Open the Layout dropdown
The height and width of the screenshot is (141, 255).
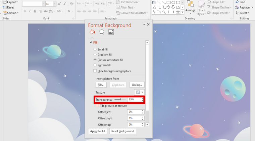click(10, 2)
